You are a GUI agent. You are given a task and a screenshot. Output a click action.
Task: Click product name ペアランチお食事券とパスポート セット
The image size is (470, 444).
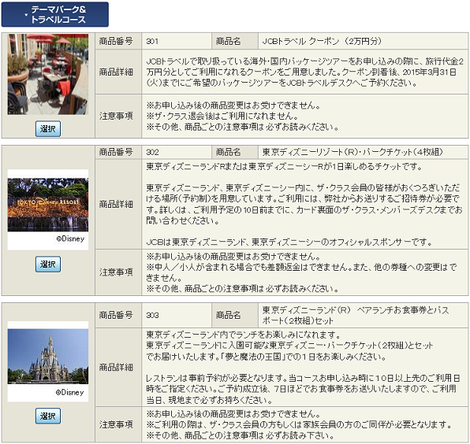[355, 315]
